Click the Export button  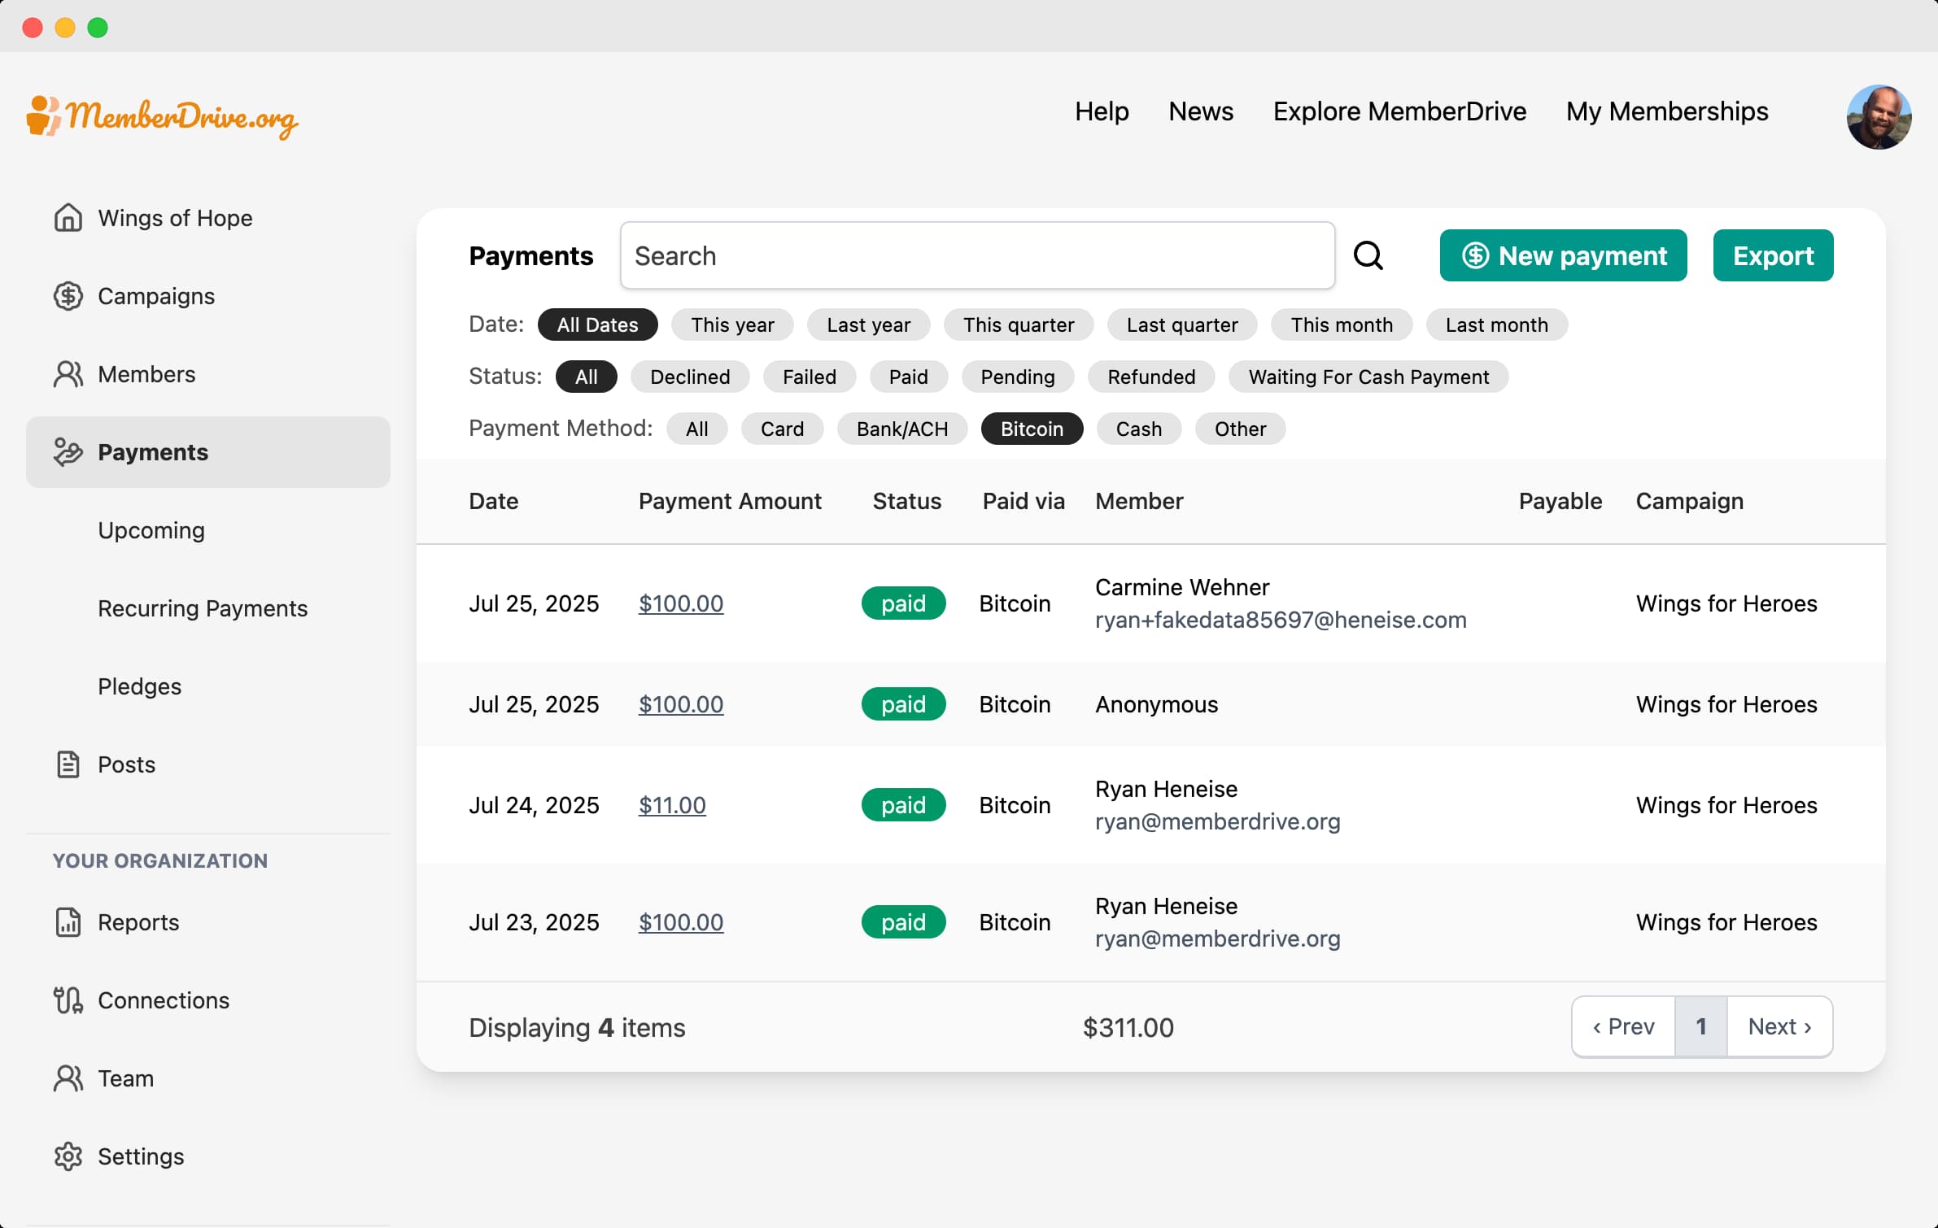[1773, 255]
